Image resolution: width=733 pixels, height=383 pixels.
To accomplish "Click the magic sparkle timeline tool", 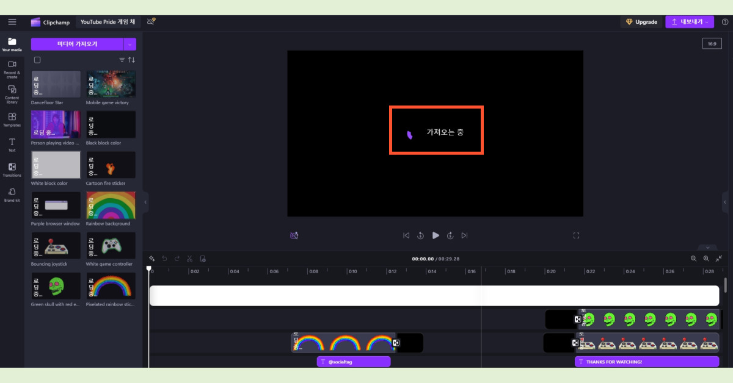I will click(x=151, y=259).
